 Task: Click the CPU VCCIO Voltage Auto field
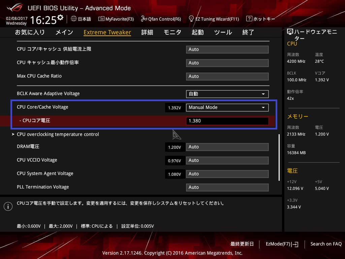point(227,160)
